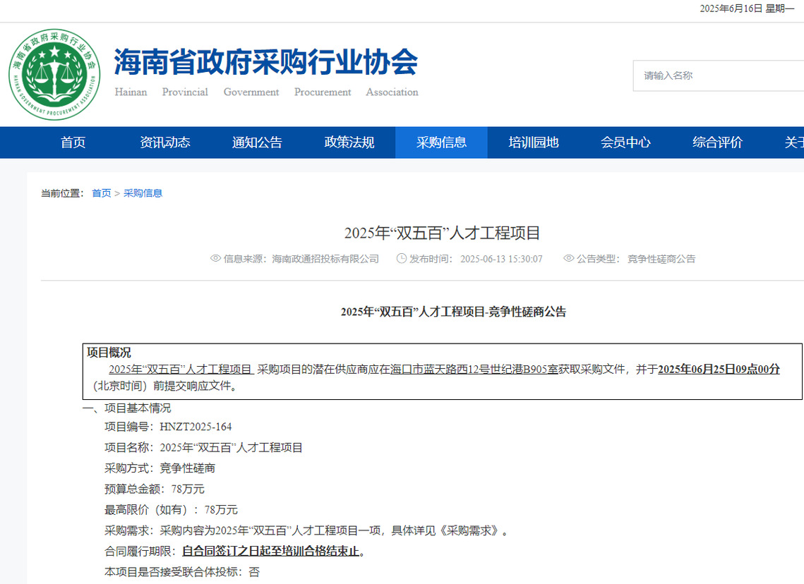Click the 首页 breadcrumb link

point(101,193)
